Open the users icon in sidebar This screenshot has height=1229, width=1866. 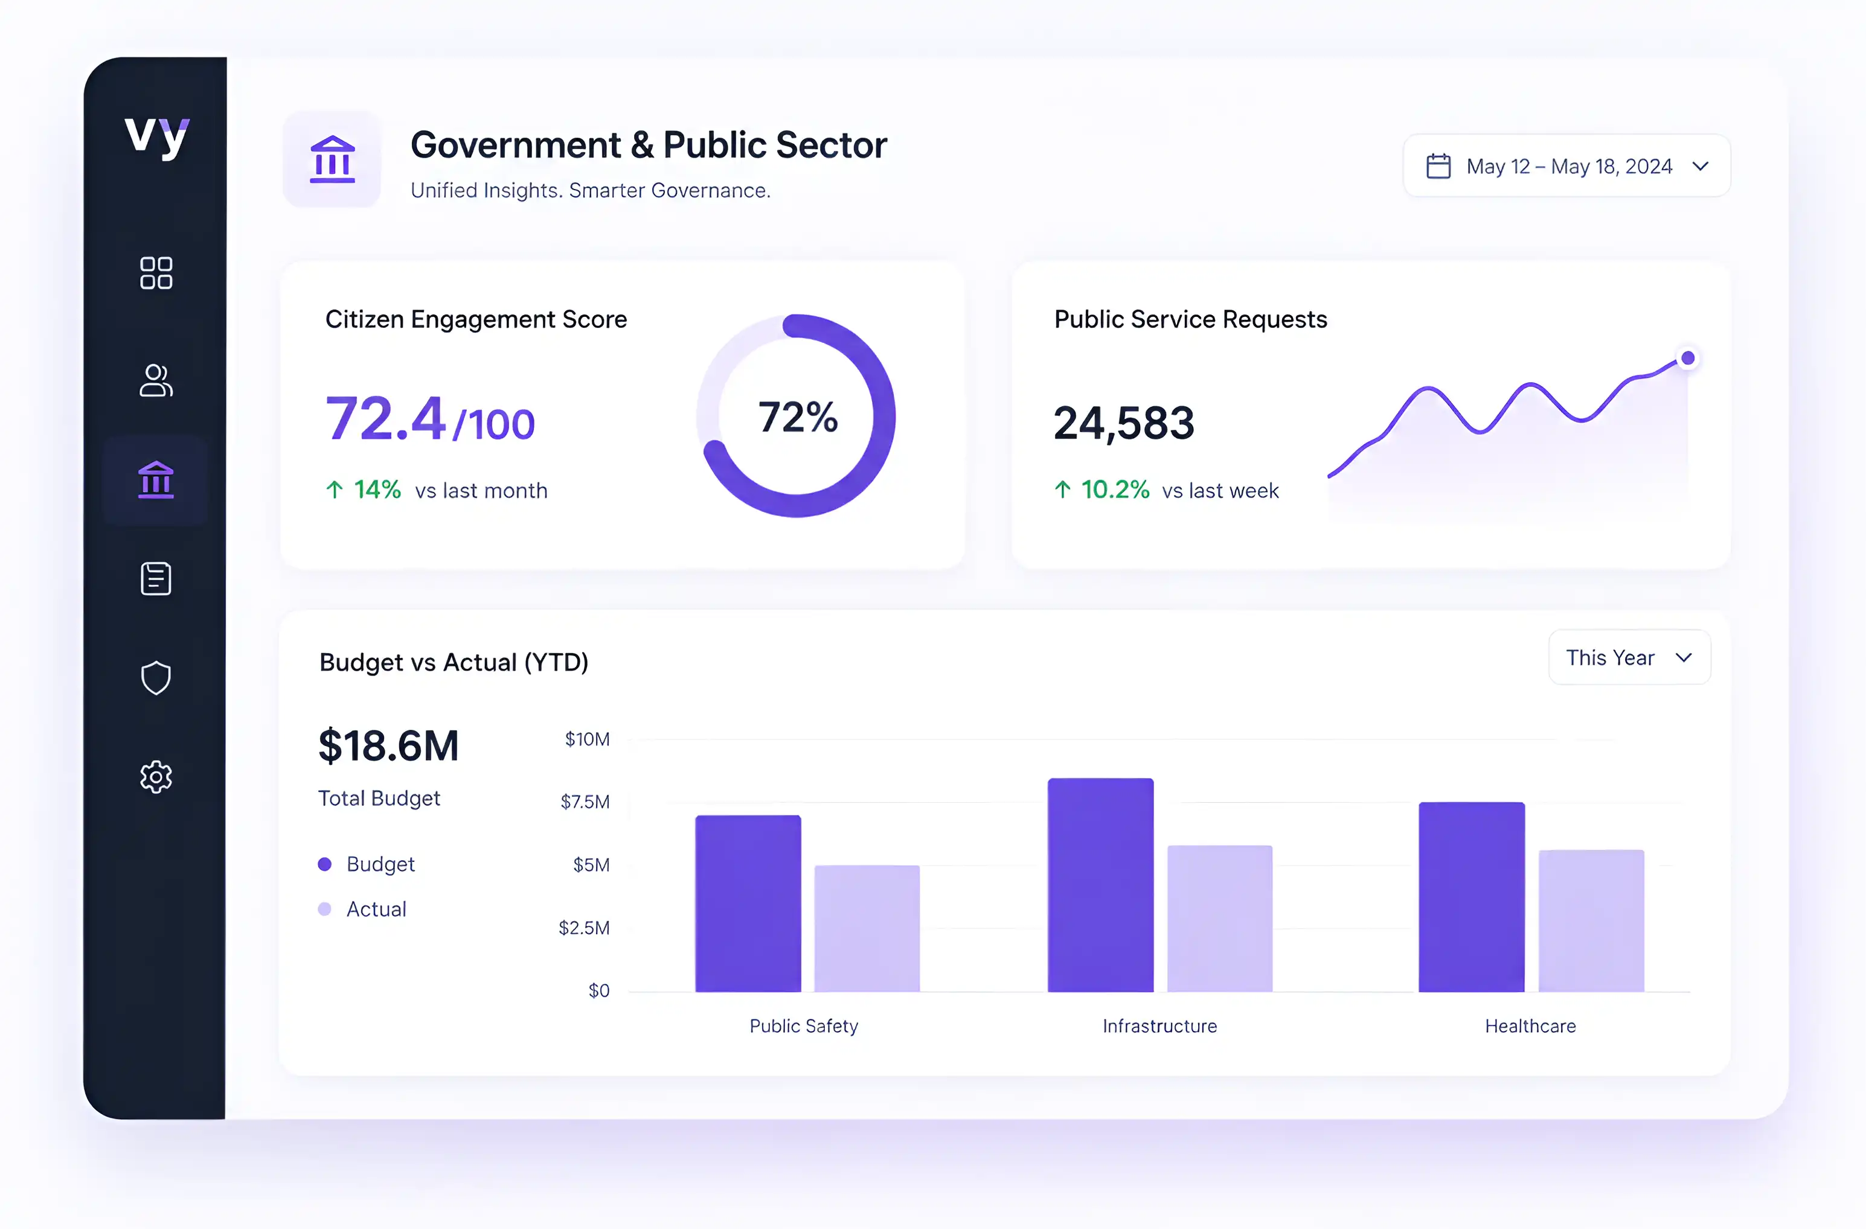click(x=156, y=380)
